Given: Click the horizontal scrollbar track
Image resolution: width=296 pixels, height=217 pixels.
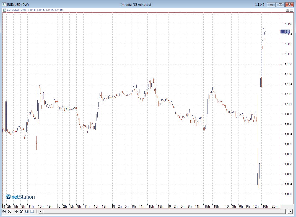Looking at the screenshot, I should 166,211.
